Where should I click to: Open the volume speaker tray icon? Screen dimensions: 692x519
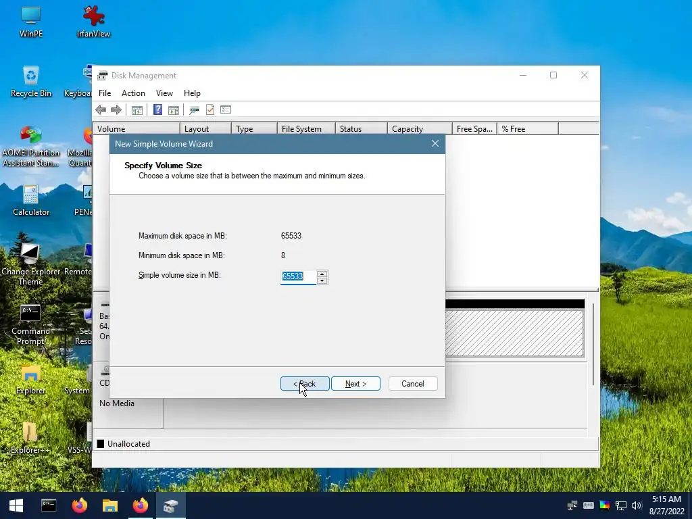pos(637,505)
